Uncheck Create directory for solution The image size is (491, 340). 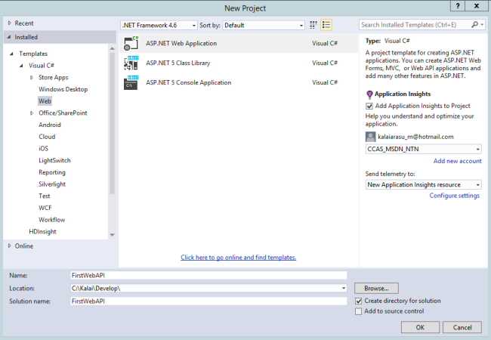359,301
